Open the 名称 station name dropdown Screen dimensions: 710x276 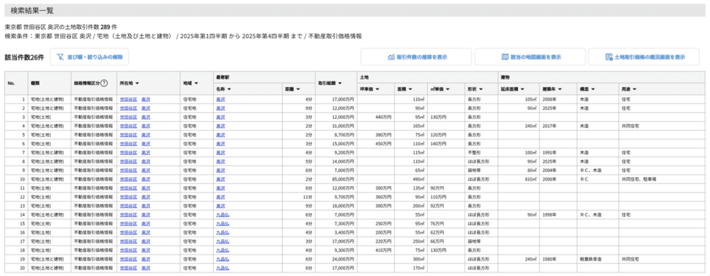coord(229,89)
